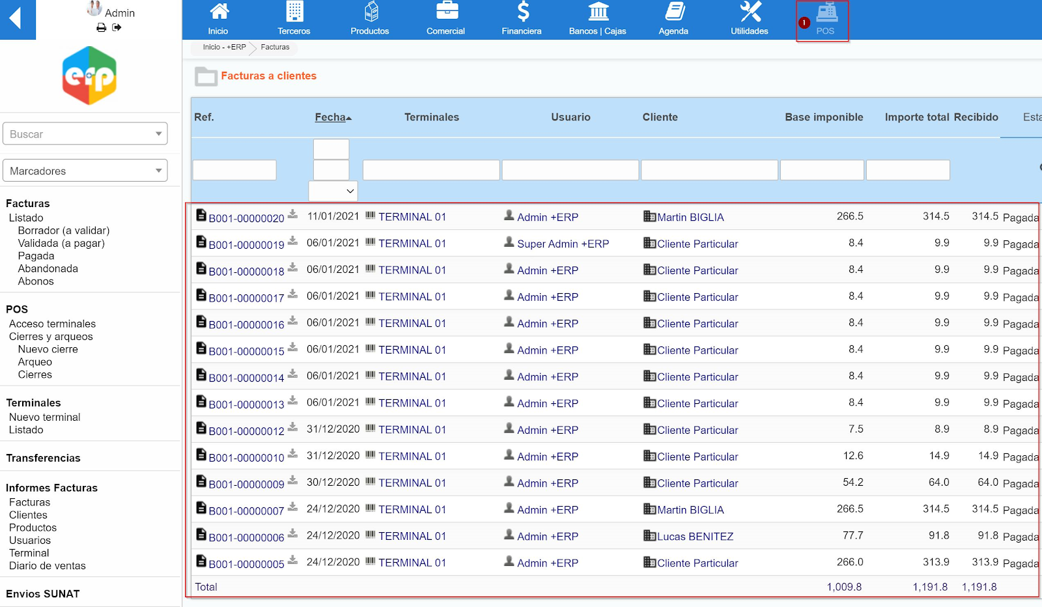
Task: Open Diario de ventas report
Action: [47, 565]
